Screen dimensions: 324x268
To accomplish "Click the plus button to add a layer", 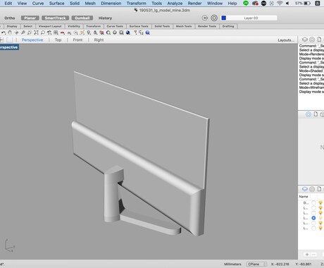I will pos(307,255).
